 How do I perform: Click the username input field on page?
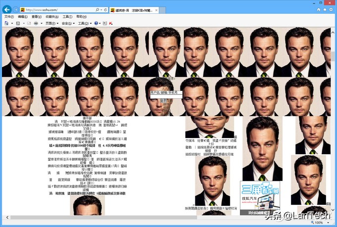(167, 92)
